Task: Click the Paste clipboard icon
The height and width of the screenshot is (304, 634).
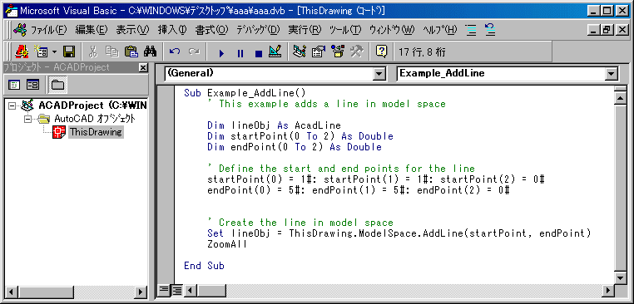Action: [131, 51]
